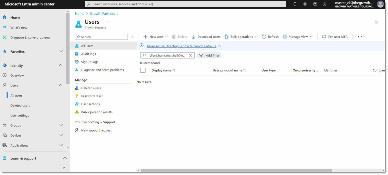Collapse the Users section chevron in sidebar

click(x=61, y=85)
